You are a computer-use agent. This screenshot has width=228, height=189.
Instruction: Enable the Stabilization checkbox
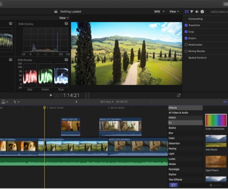point(186,45)
